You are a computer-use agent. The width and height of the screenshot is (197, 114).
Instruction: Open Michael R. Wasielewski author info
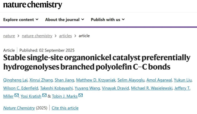tap(152, 88)
